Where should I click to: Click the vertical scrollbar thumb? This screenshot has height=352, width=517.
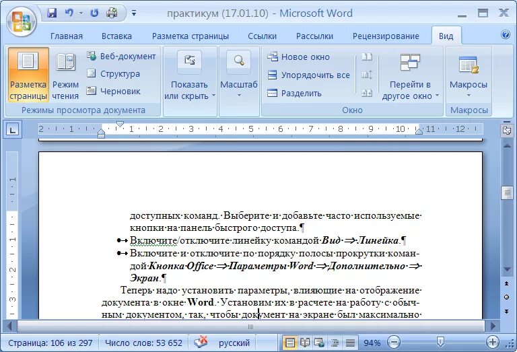pyautogui.click(x=507, y=192)
